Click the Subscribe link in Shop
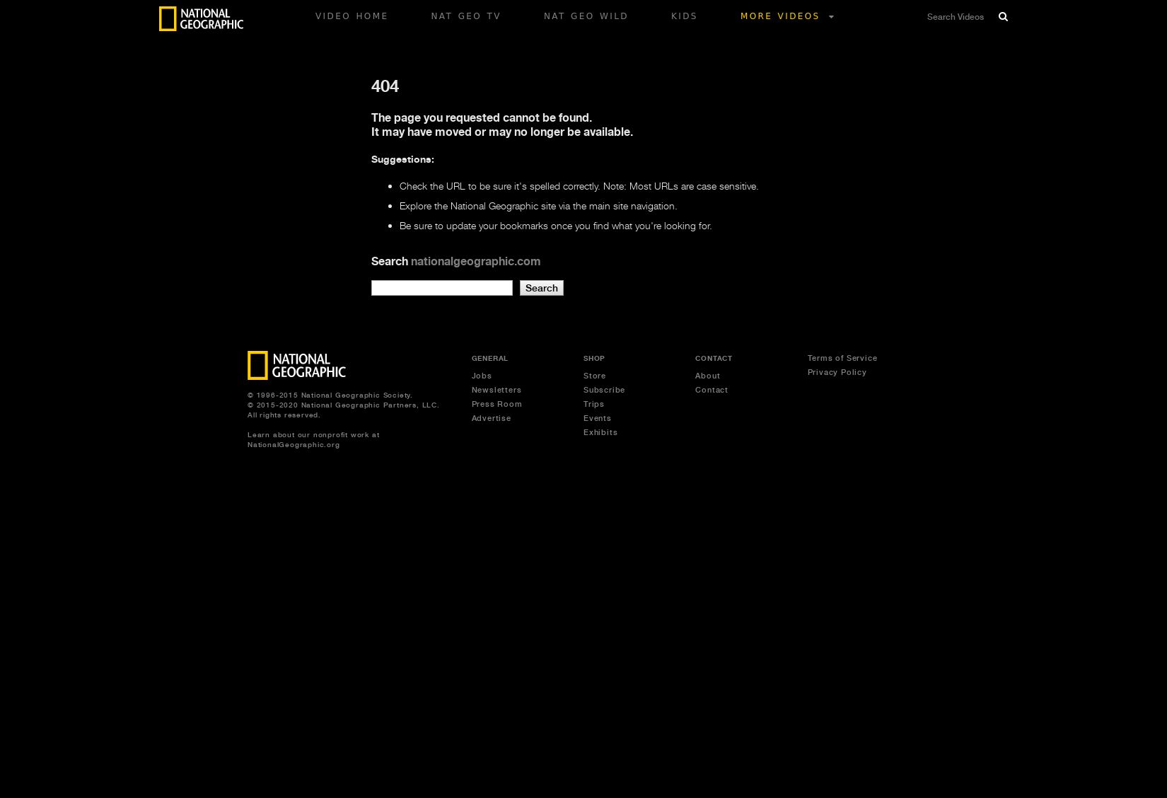Image resolution: width=1167 pixels, height=798 pixels. (x=604, y=390)
